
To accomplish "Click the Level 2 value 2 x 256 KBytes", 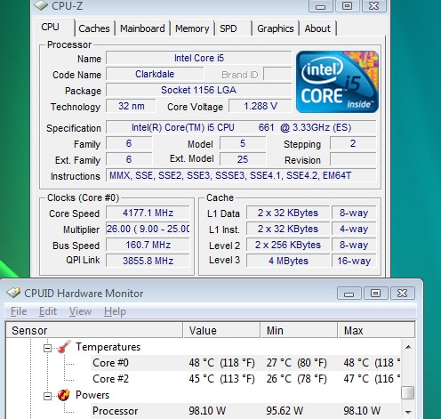I will (288, 245).
